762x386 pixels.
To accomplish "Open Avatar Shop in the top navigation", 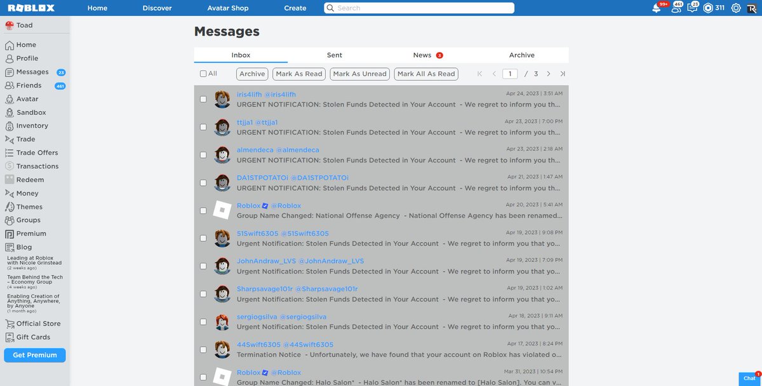I will (228, 8).
